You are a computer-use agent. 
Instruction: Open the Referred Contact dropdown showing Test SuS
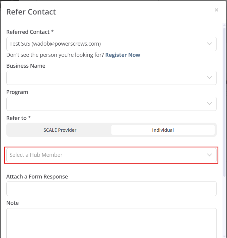pos(111,44)
